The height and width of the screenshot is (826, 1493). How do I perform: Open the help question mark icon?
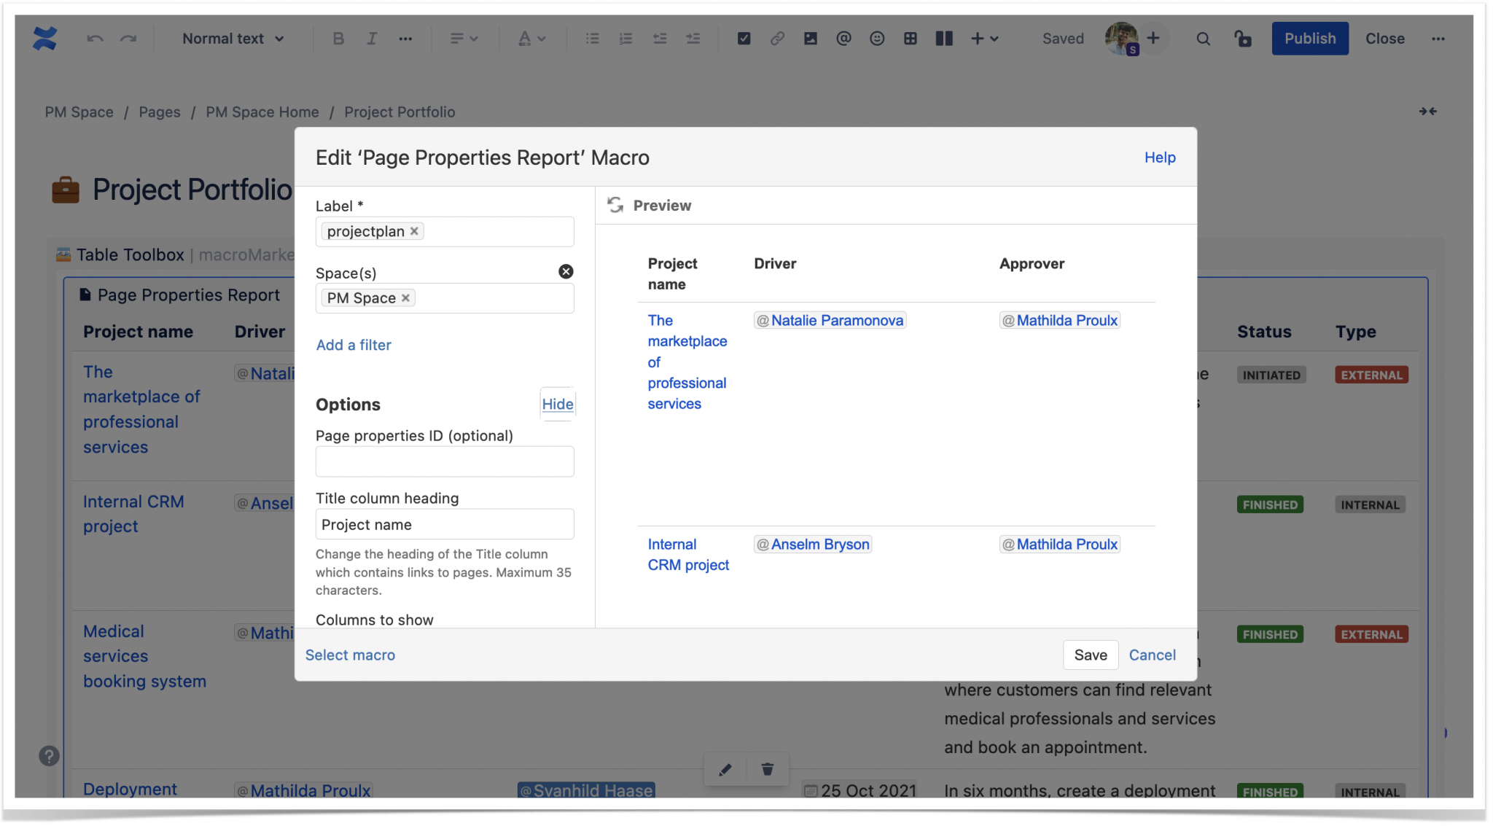coord(49,756)
